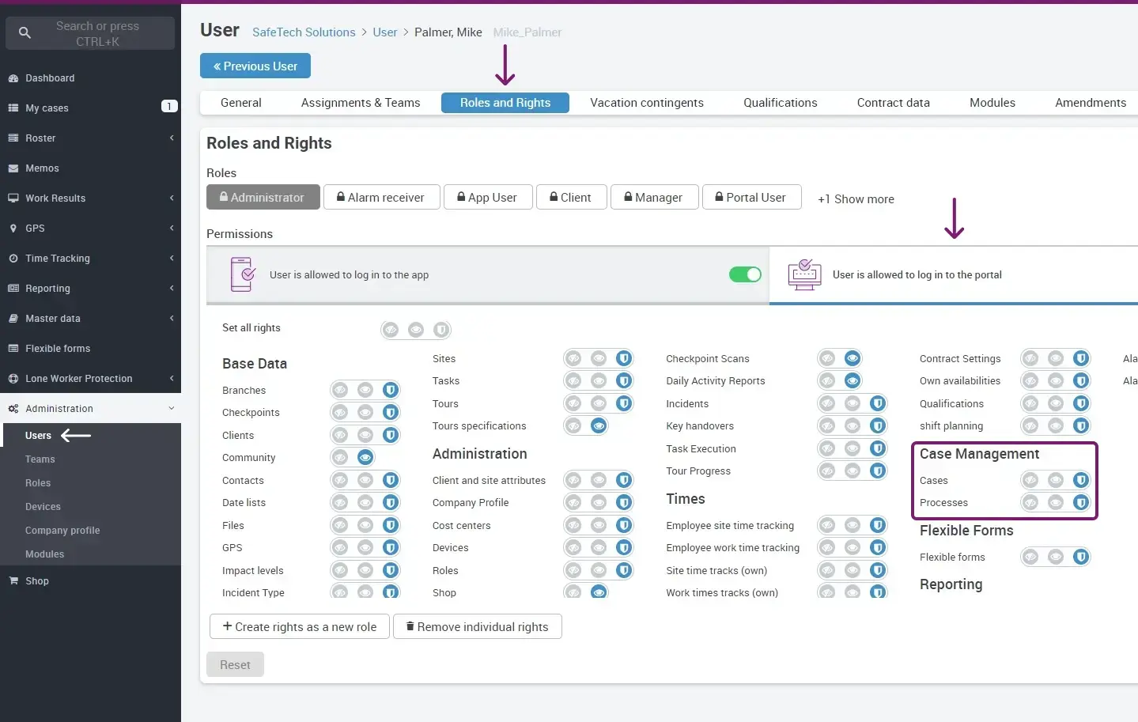Toggle off app login permission switch

click(x=744, y=274)
